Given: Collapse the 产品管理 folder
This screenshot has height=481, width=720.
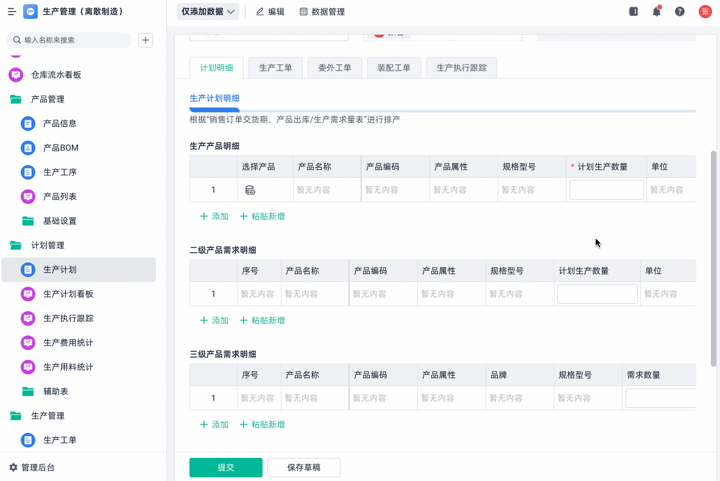Looking at the screenshot, I should click(16, 99).
